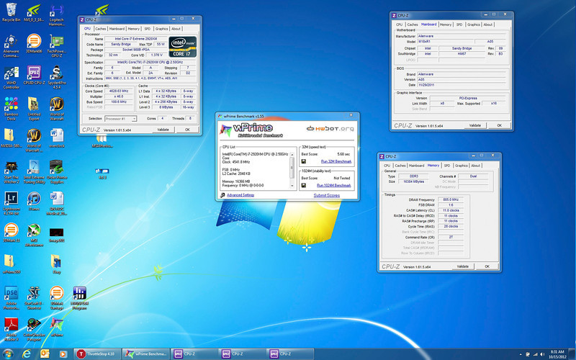
Task: Launch Alienware Command Center shortcut
Action: [11, 45]
